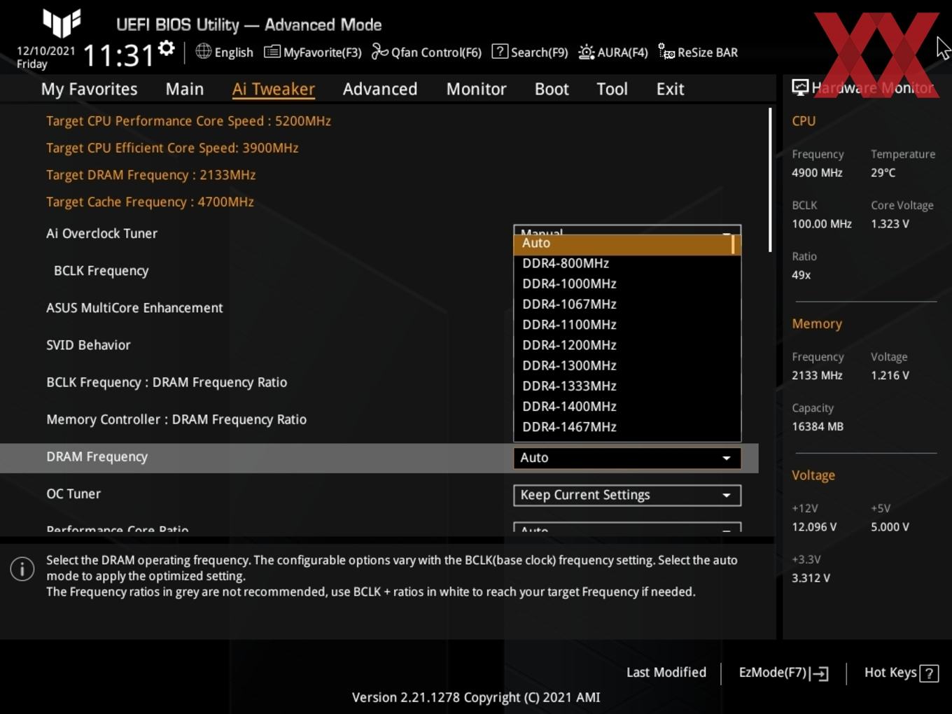The height and width of the screenshot is (714, 952).
Task: Click Target DRAM Frequency : 2133MHz text
Action: [x=150, y=175]
